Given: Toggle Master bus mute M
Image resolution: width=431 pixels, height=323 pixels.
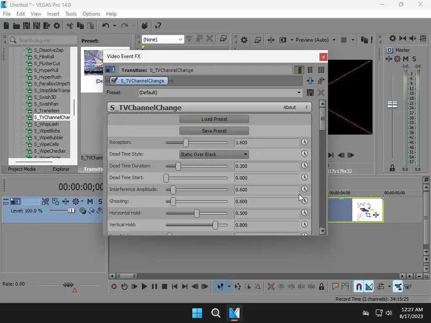Looking at the screenshot, I should click(405, 59).
